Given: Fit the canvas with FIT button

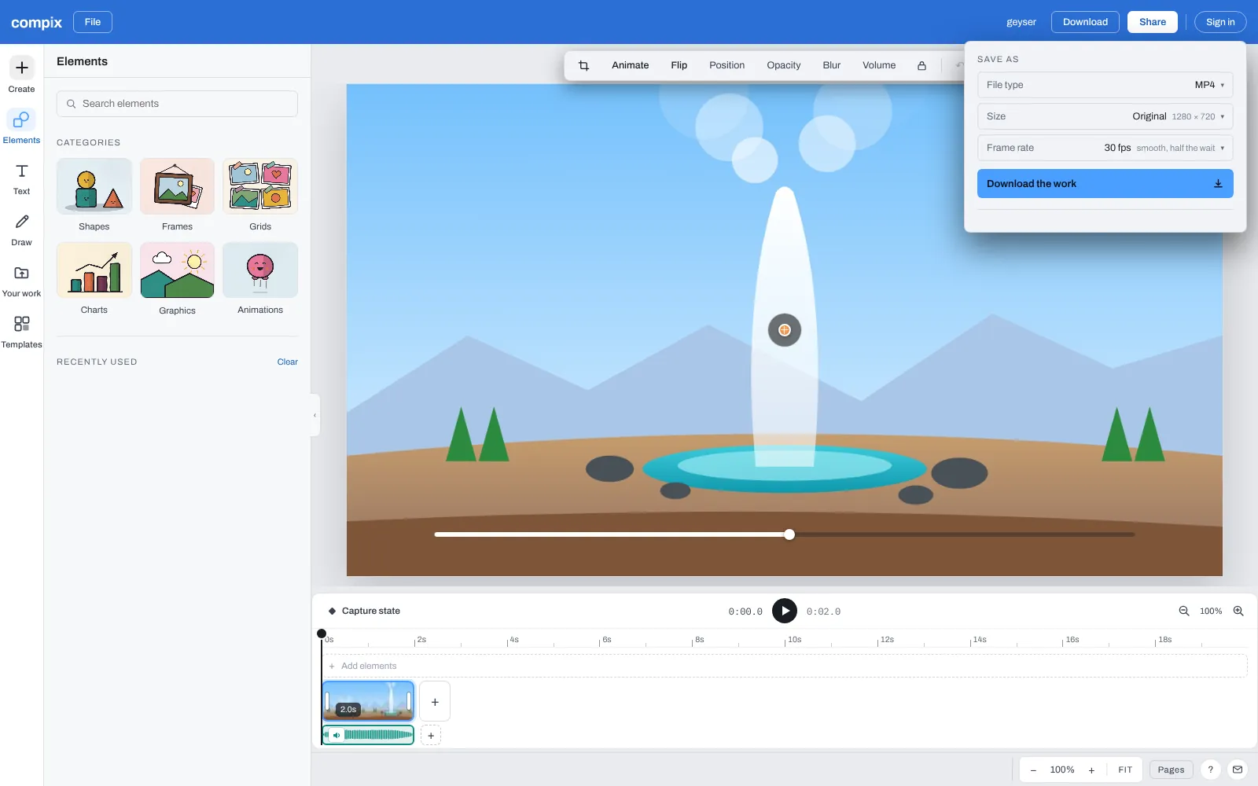Looking at the screenshot, I should tap(1125, 770).
